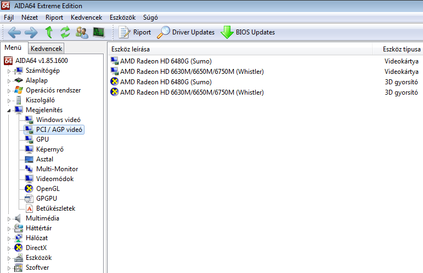Click the Riport document icon in toolbar
Screen dimensions: 423x273
pyautogui.click(x=125, y=32)
